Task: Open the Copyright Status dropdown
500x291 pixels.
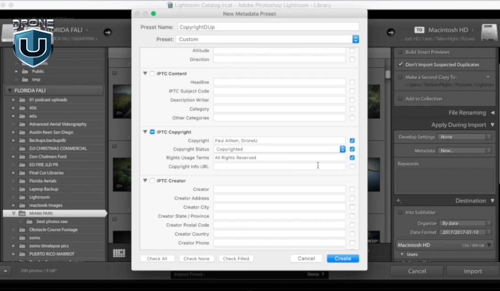Action: click(342, 149)
